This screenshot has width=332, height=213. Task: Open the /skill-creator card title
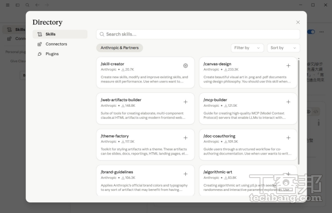[x=113, y=64]
